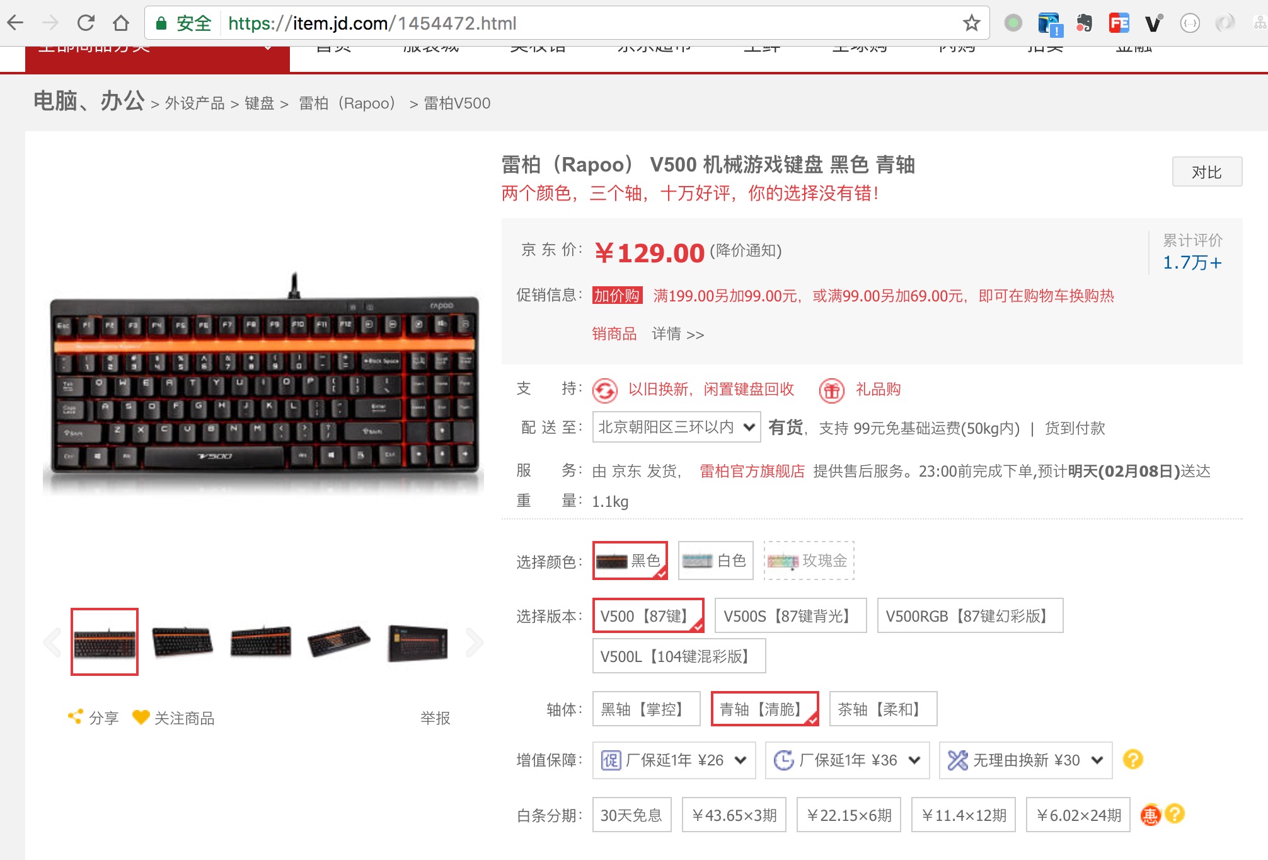Screen dimensions: 1268x860
Task: Show next thumbnails with right arrow
Action: (x=474, y=642)
